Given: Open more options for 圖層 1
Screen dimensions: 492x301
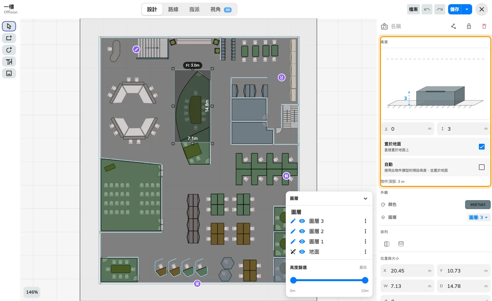Looking at the screenshot, I should pos(365,241).
